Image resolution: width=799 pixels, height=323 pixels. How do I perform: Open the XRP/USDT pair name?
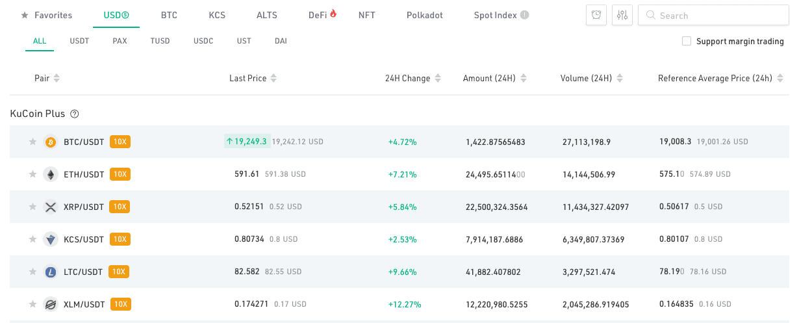(x=84, y=207)
